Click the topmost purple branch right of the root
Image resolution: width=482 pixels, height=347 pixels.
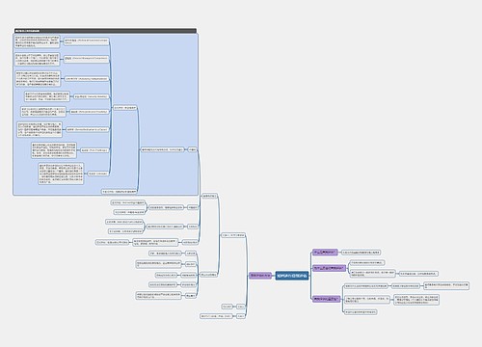(x=325, y=253)
